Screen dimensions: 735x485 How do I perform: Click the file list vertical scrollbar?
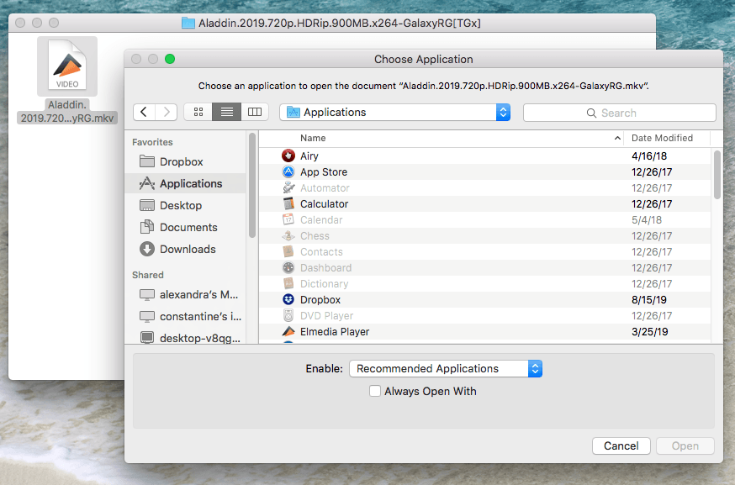[716, 175]
